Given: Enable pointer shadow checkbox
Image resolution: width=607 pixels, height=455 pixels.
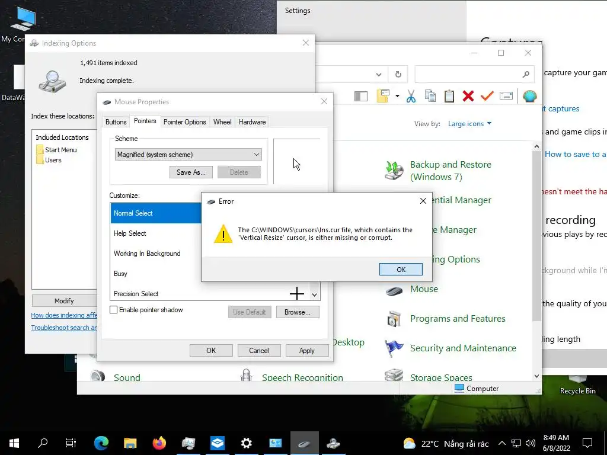Looking at the screenshot, I should click(113, 309).
